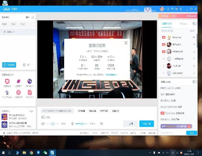Toggle the switch in the danmaku interaction header
Image resolution: width=202 pixels, height=156 pixels.
194,82
